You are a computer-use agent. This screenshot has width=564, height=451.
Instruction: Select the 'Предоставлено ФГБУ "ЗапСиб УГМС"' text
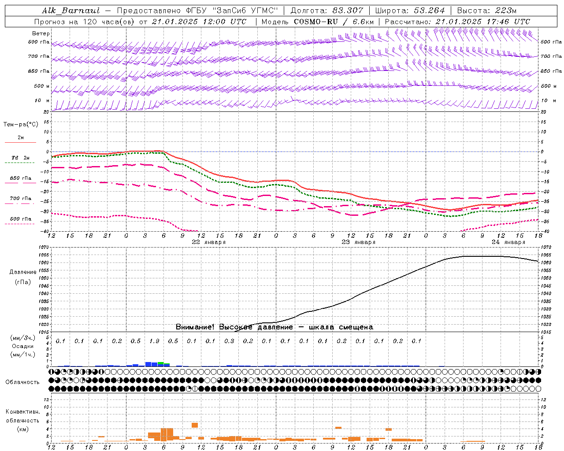[198, 11]
